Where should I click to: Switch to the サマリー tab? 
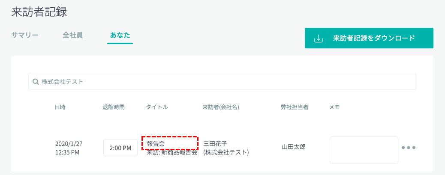point(25,35)
